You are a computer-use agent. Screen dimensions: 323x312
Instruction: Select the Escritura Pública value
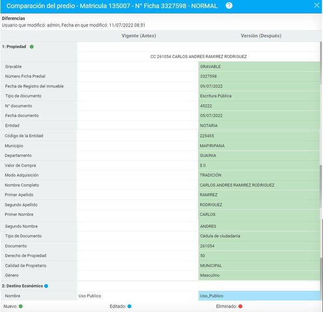tap(216, 96)
